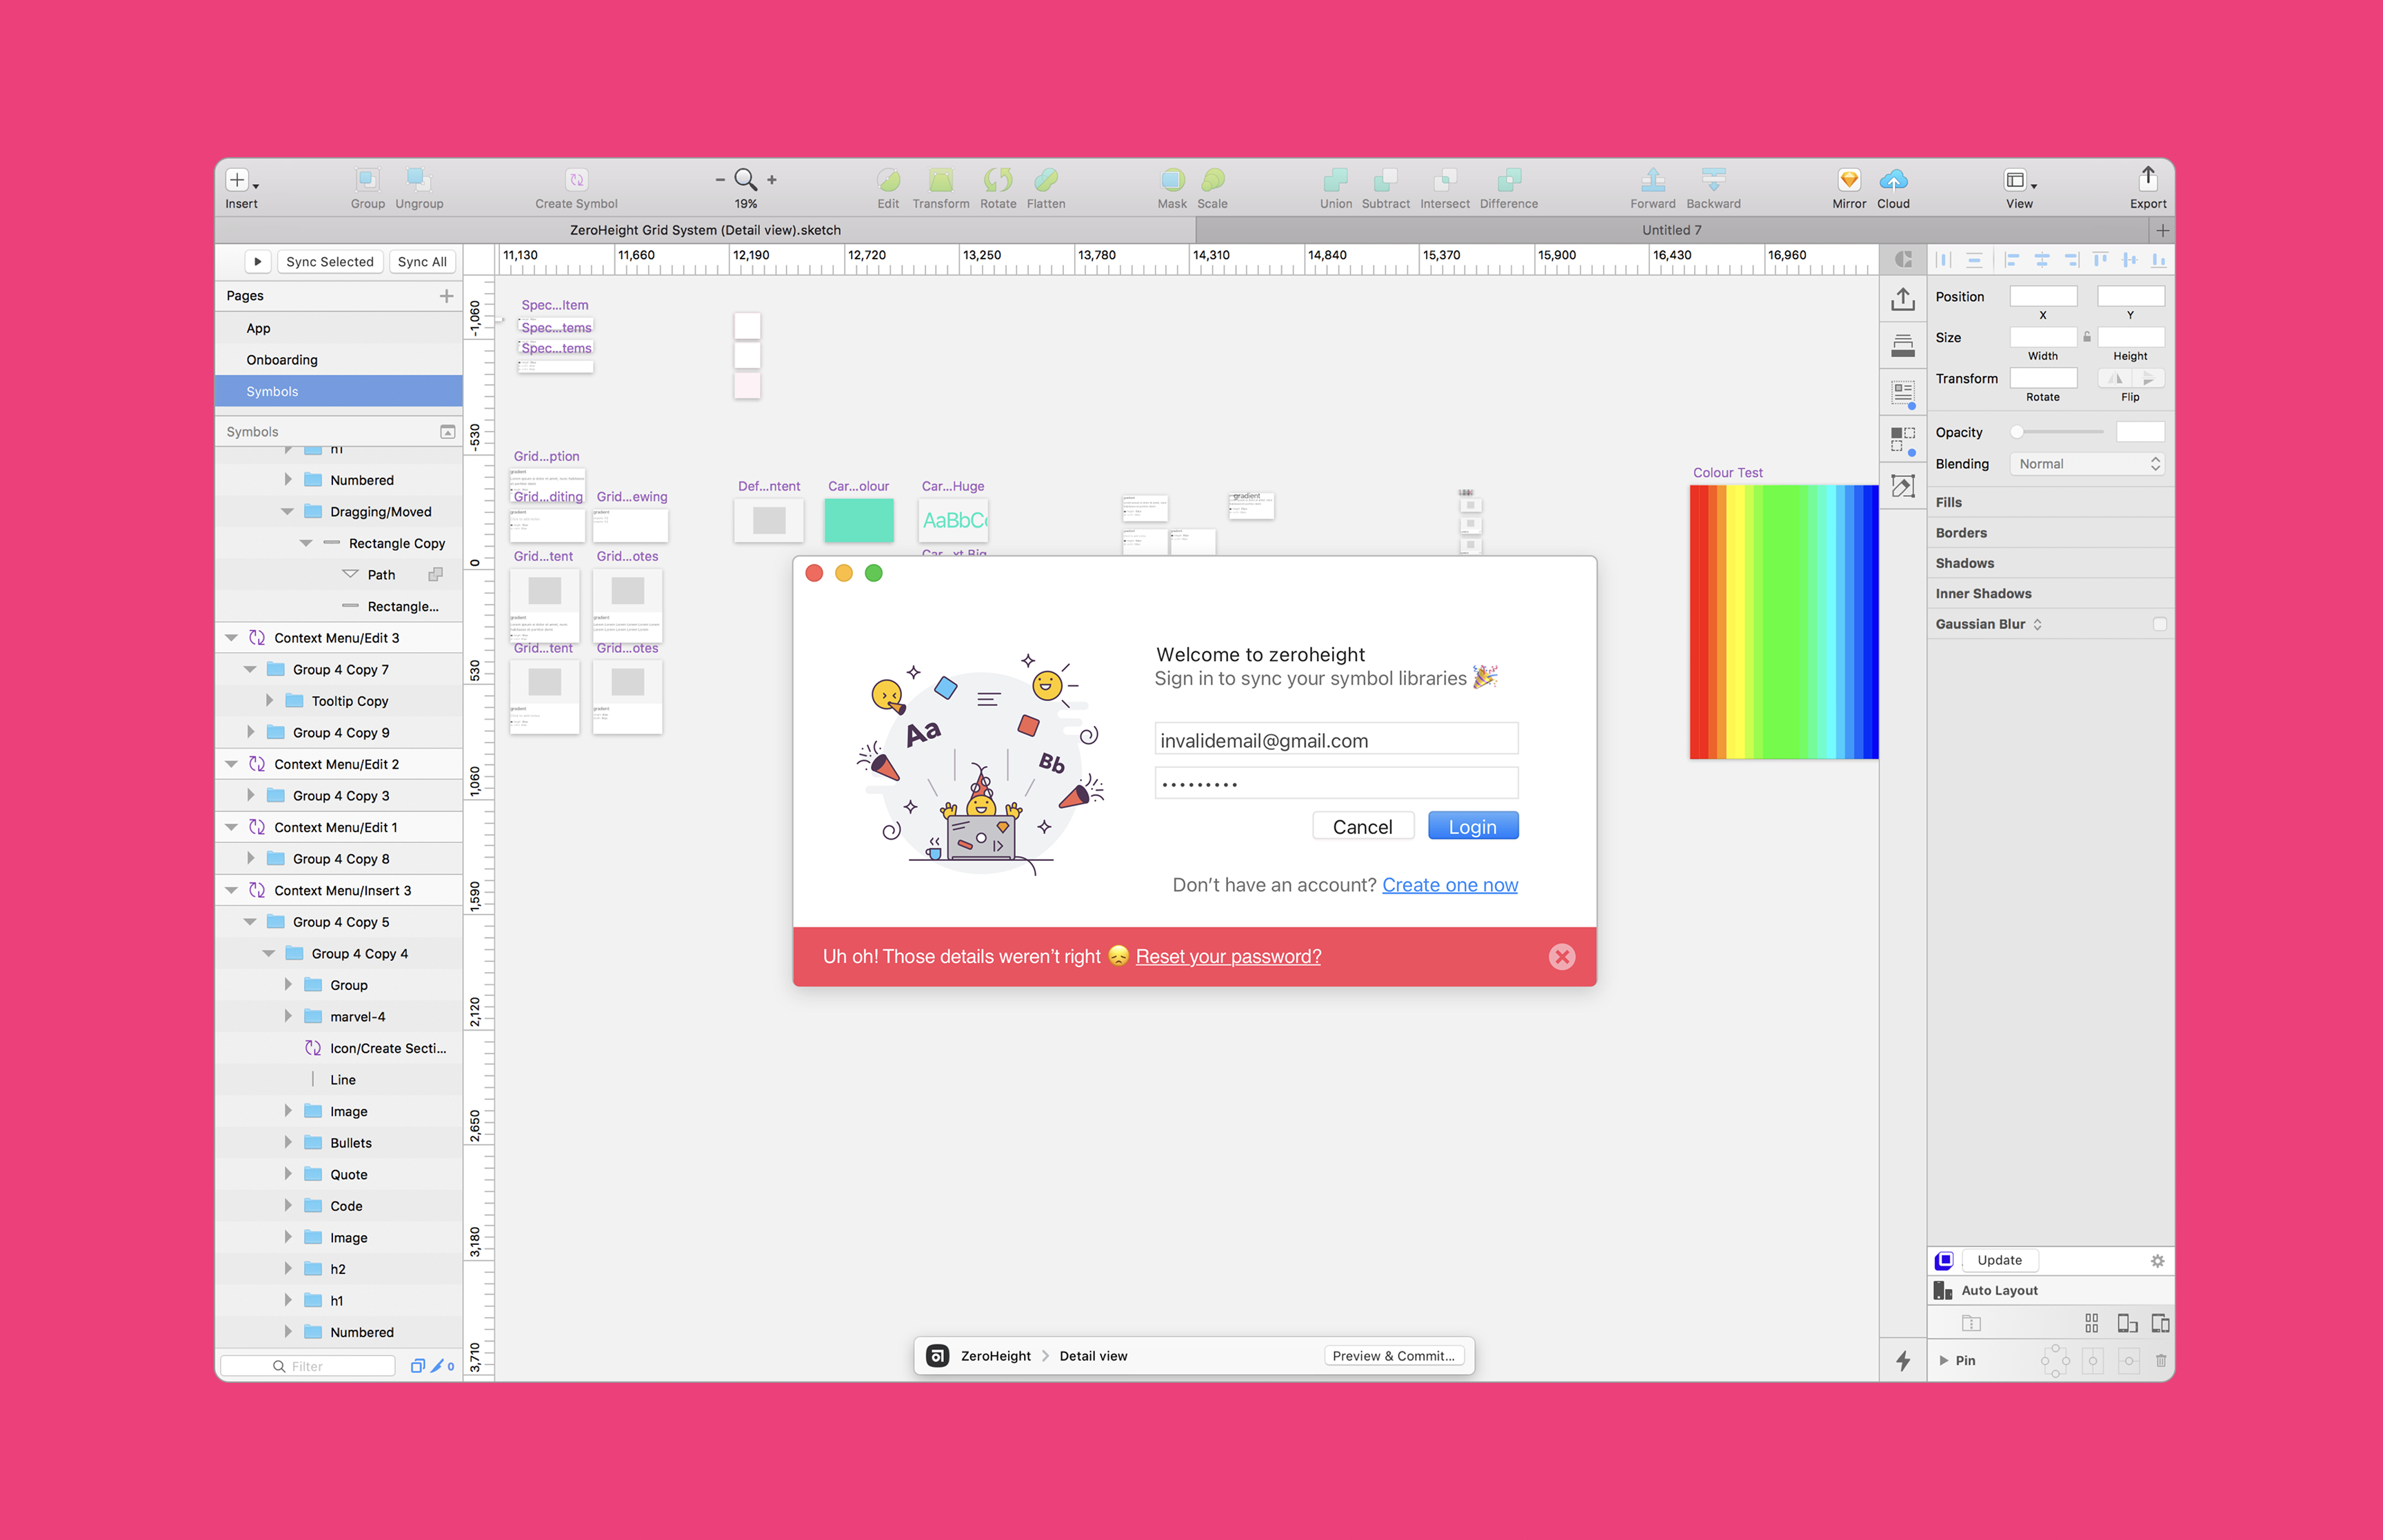Click the Group toolbar icon
Viewport: 2383px width, 1540px height.
coord(367,180)
